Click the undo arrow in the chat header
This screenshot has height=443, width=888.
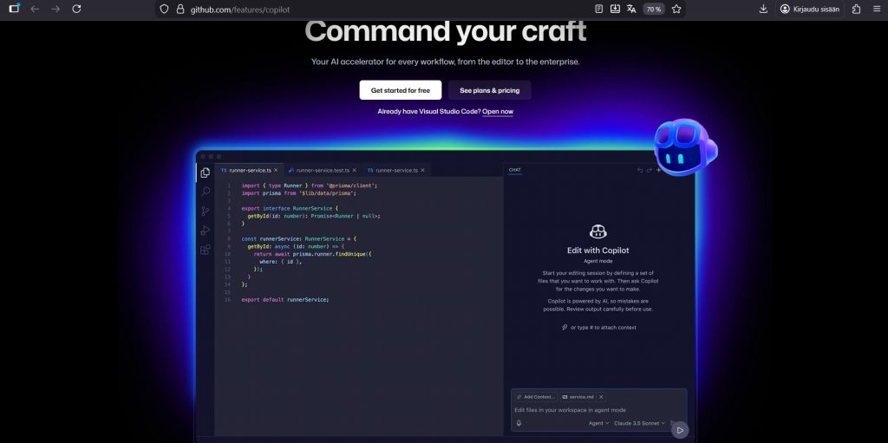click(640, 170)
